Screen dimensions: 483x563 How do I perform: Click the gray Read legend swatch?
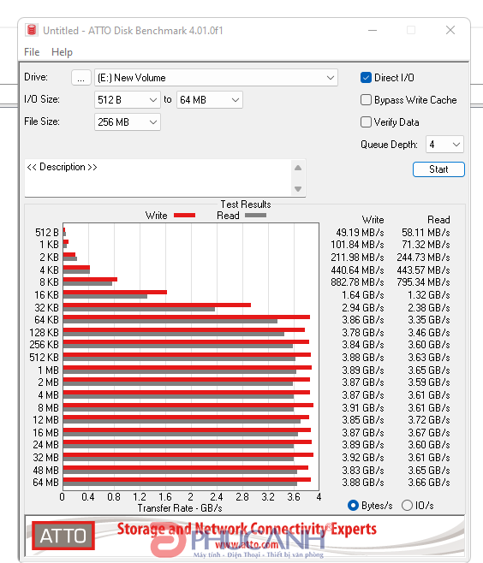255,216
